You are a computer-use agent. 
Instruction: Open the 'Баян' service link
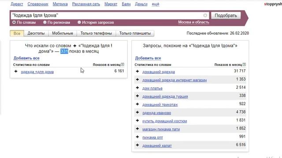coord(126,4)
